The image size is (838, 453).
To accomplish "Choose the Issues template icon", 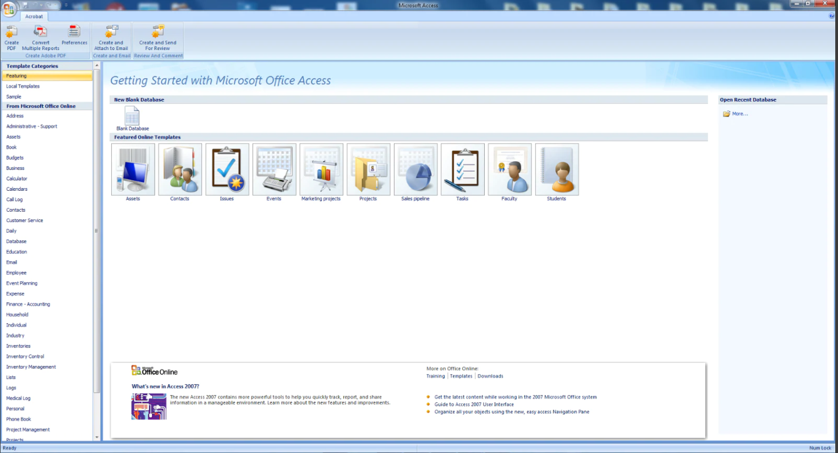I will [x=227, y=170].
